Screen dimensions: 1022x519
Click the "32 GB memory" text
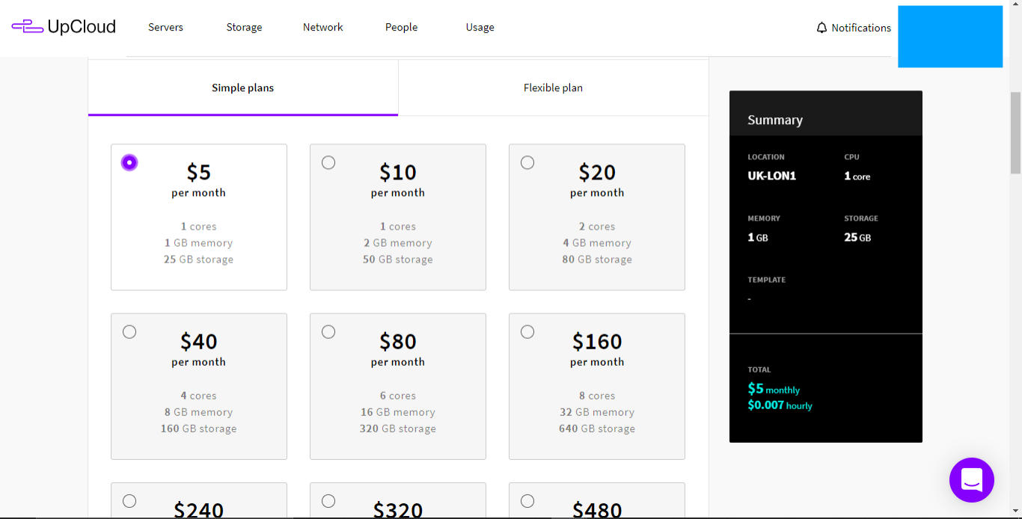597,412
